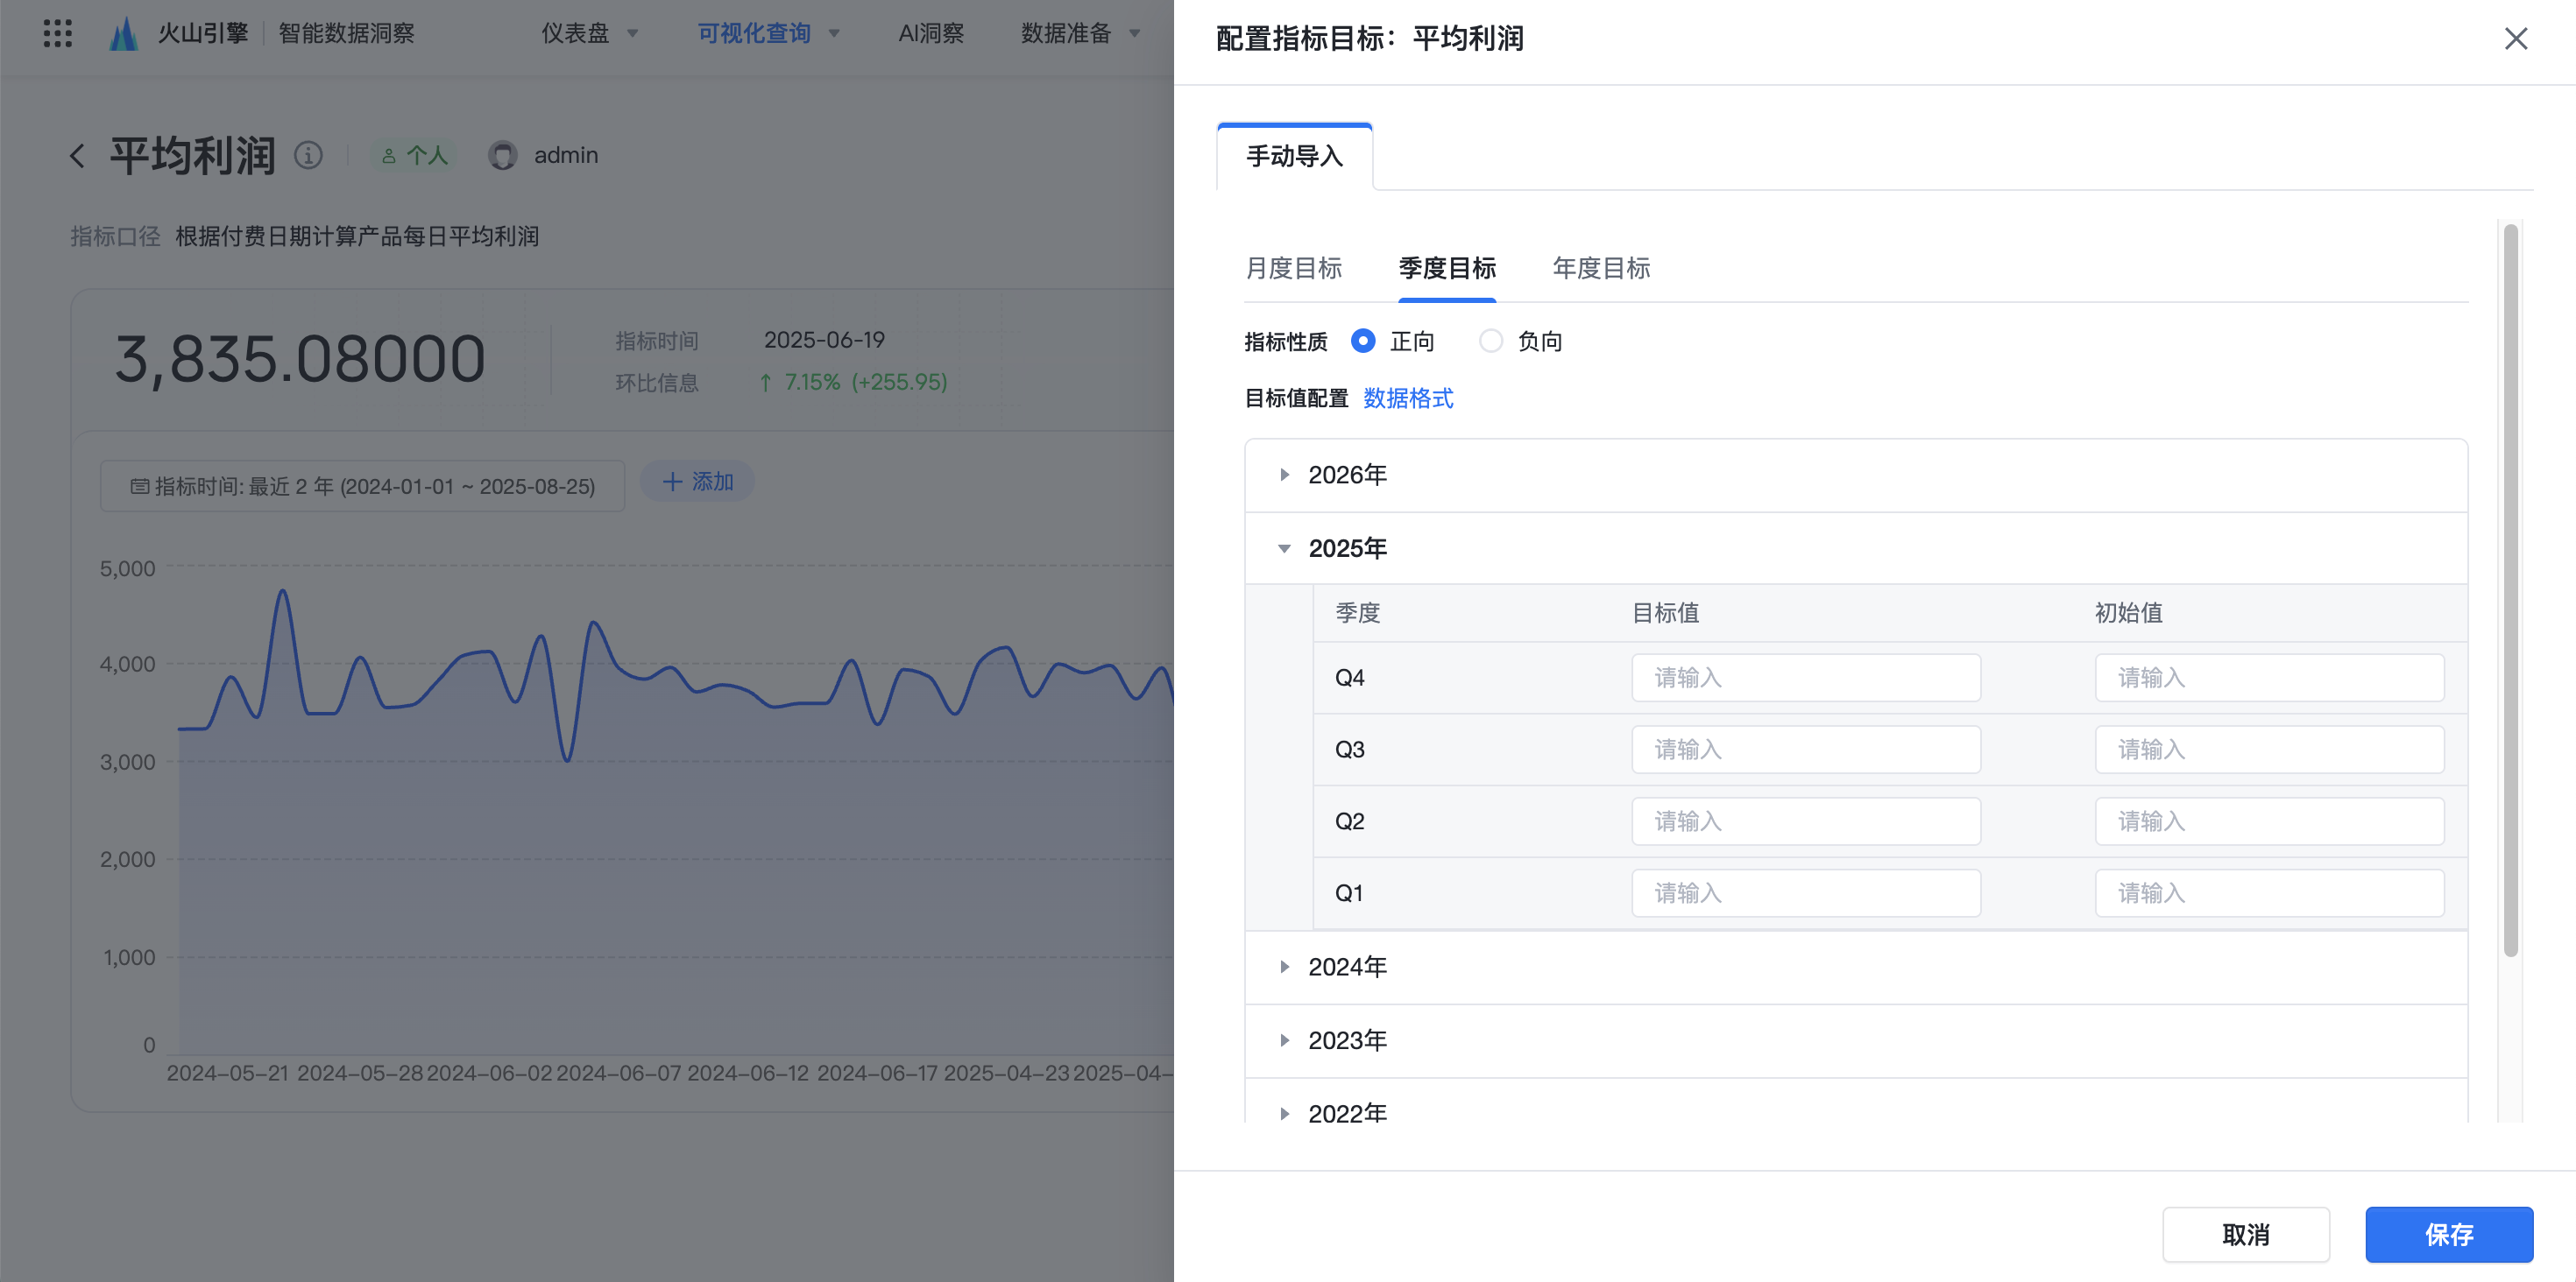Click the 个人 tag icon
Screen dimensions: 2576x1282
(390, 156)
